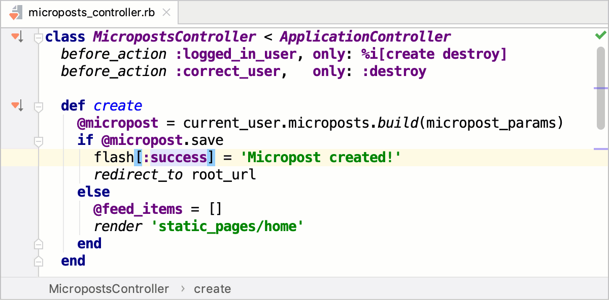Click the Ruby file icon in the editor tab
The height and width of the screenshot is (300, 609).
16,12
